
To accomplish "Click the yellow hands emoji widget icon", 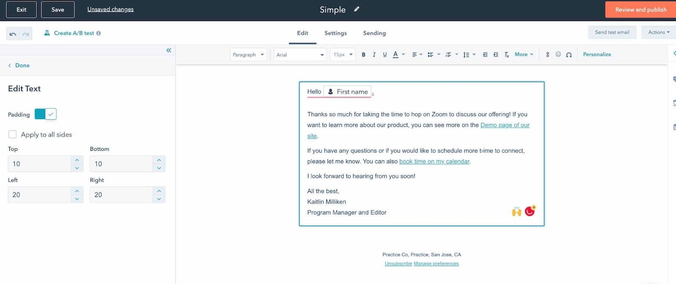I will [x=516, y=212].
